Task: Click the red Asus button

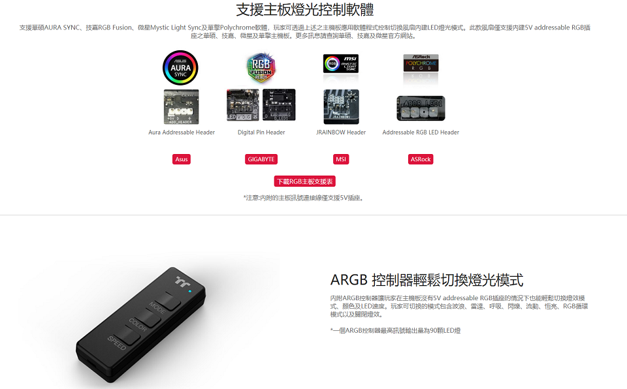Action: (x=181, y=159)
